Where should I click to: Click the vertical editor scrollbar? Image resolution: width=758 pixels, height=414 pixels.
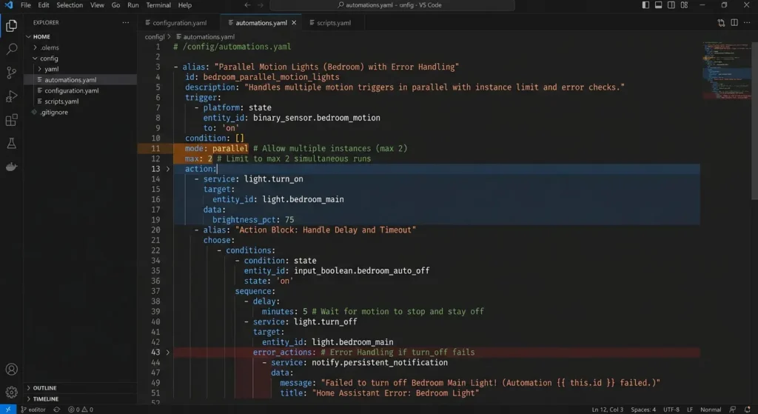tap(754, 119)
